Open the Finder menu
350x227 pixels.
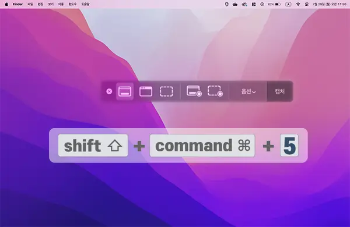(x=17, y=4)
